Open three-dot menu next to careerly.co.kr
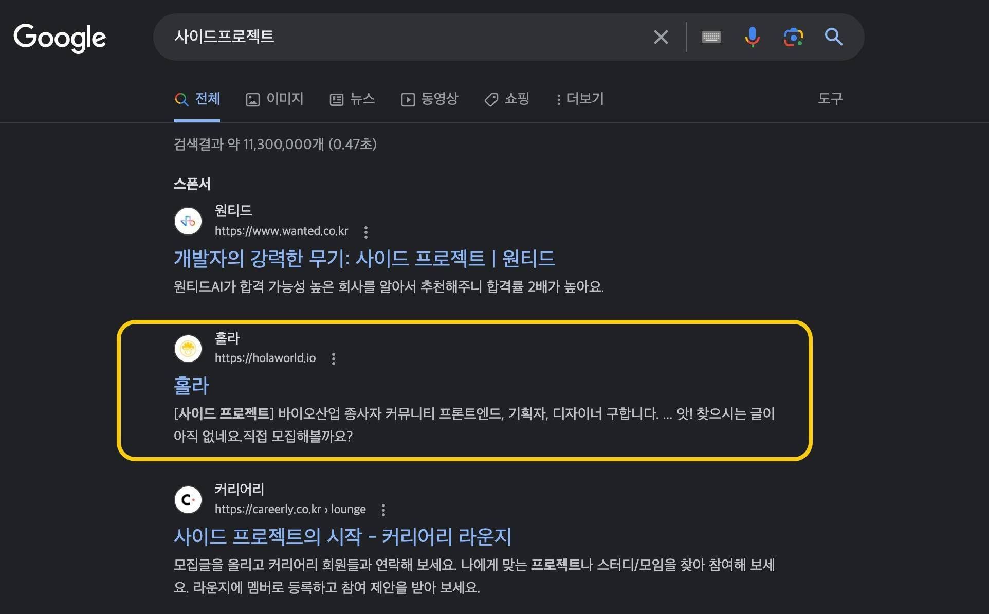Image resolution: width=989 pixels, height=614 pixels. pyautogui.click(x=383, y=510)
